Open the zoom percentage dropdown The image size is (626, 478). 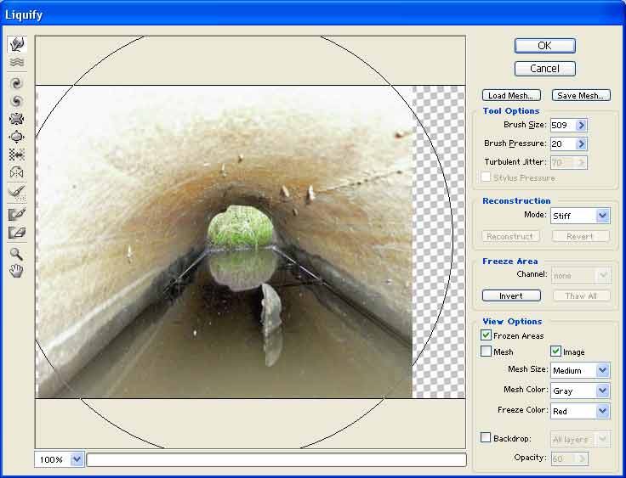(x=77, y=459)
